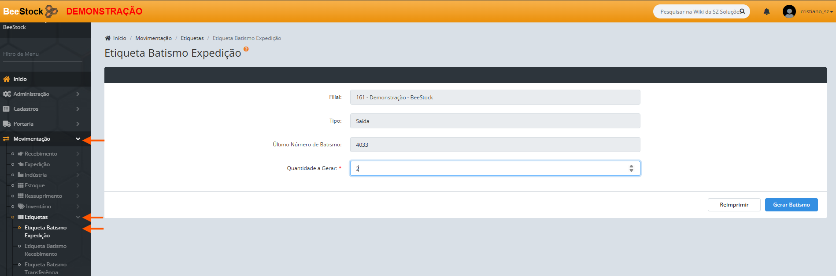Open Etiqueta Batismo Recebimento page
836x276 pixels.
45,250
